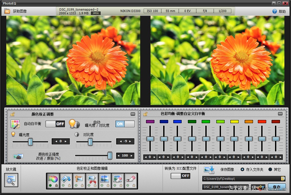Click the 获取图像 menu label
The width and height of the screenshot is (291, 195).
[x=20, y=11]
